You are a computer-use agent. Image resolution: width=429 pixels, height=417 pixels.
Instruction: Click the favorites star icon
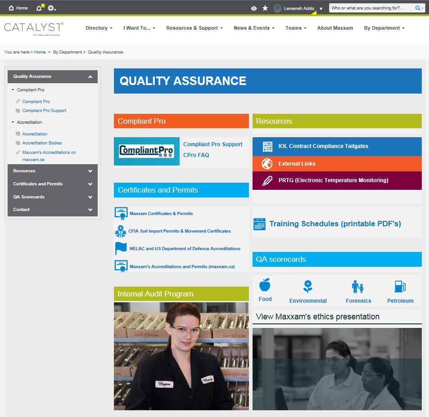[x=265, y=8]
